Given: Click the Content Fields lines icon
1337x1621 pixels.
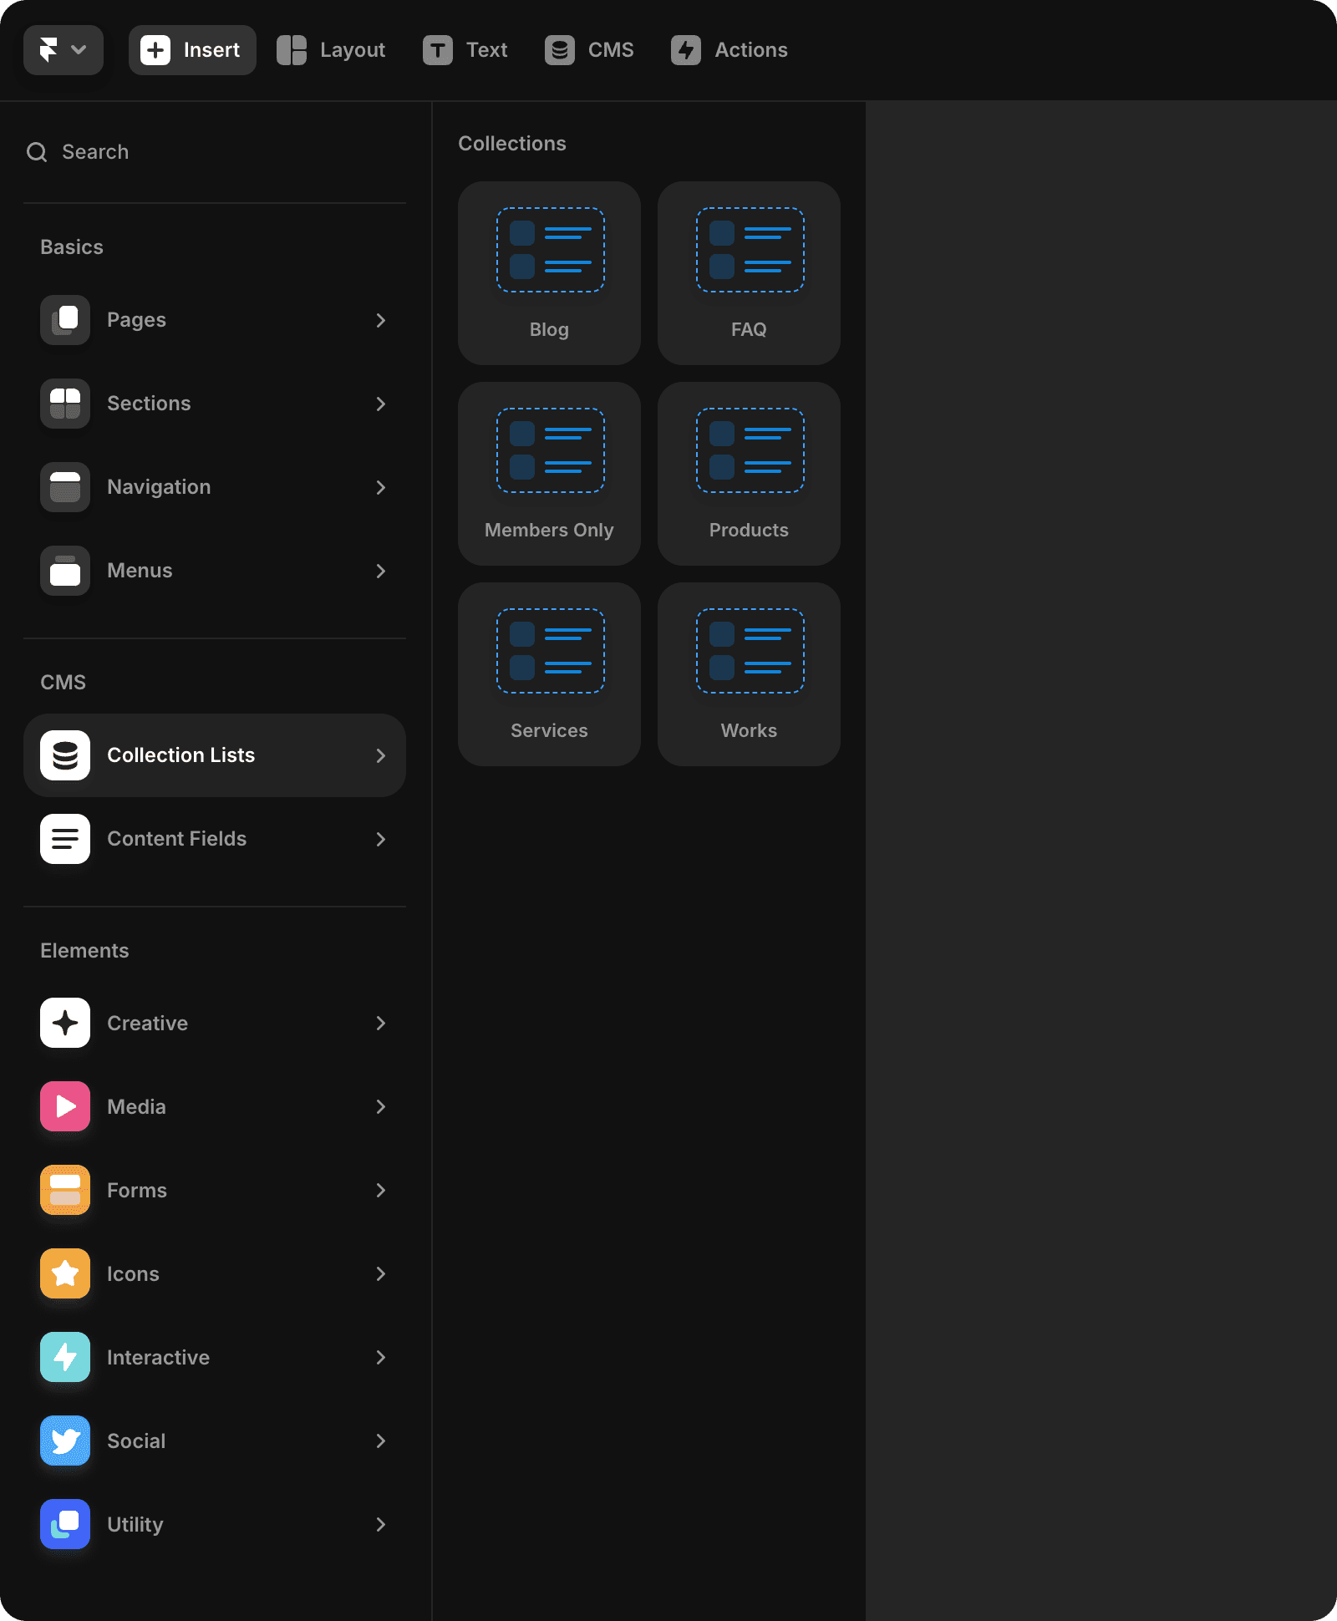Looking at the screenshot, I should [x=65, y=839].
